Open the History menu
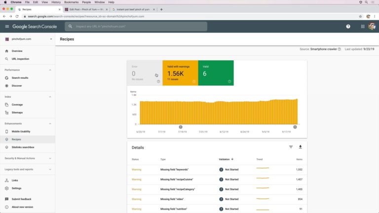 56,2
